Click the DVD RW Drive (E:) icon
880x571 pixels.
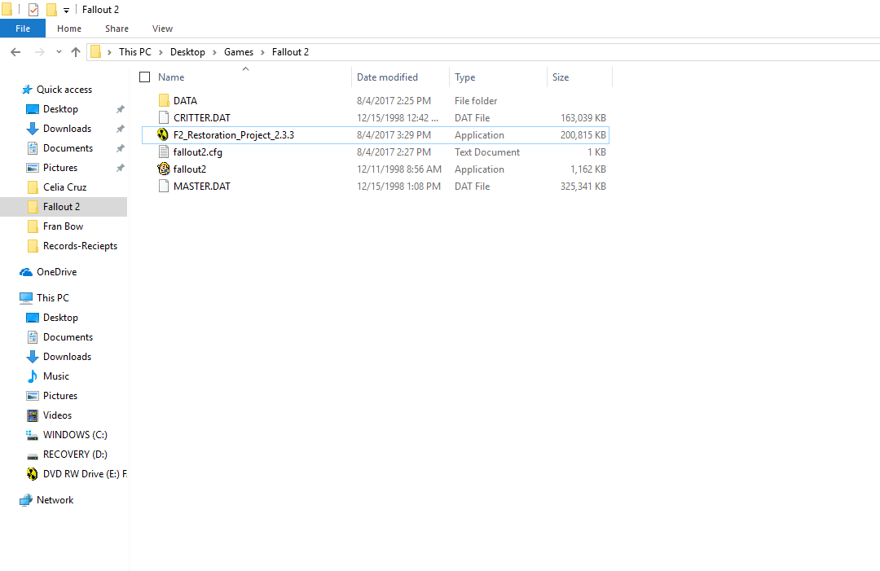coord(33,474)
